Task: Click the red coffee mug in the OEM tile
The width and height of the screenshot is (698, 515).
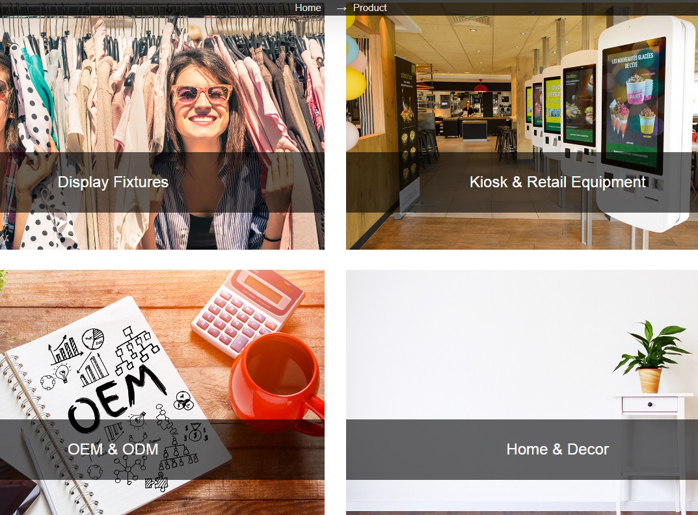Action: (x=276, y=384)
